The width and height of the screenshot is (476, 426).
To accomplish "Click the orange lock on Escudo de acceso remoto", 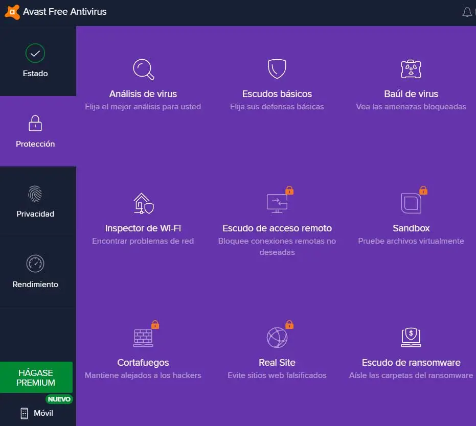I will coord(289,191).
